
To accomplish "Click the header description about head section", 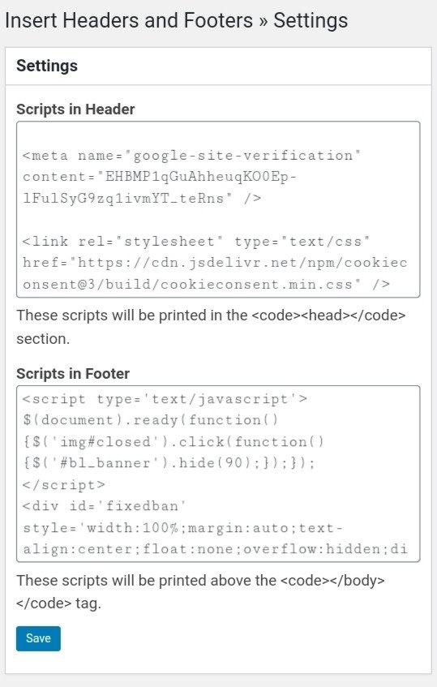I will click(211, 327).
